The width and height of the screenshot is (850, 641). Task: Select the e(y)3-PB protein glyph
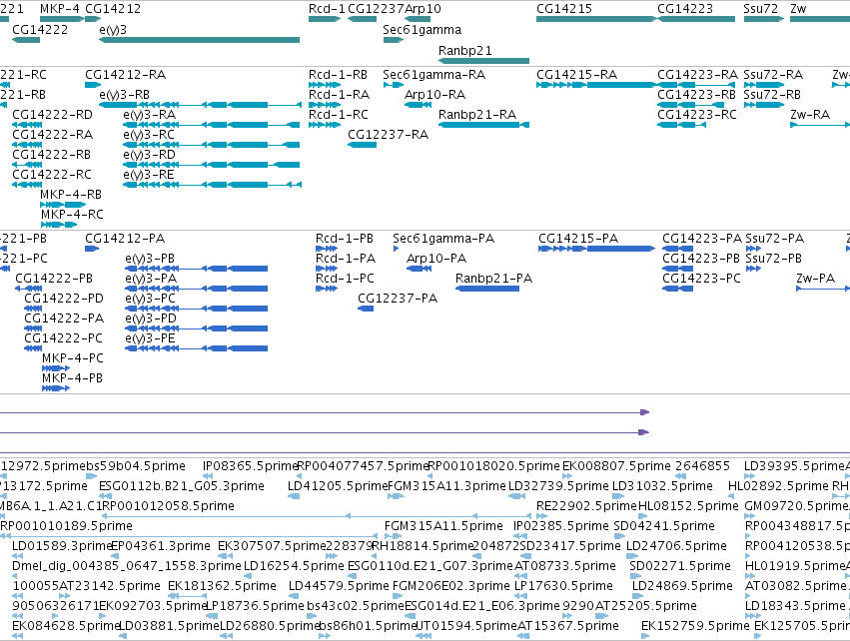pos(196,269)
